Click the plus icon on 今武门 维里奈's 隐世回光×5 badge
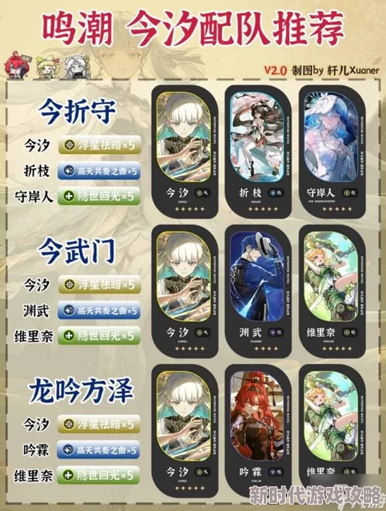386x511 pixels. 68,335
